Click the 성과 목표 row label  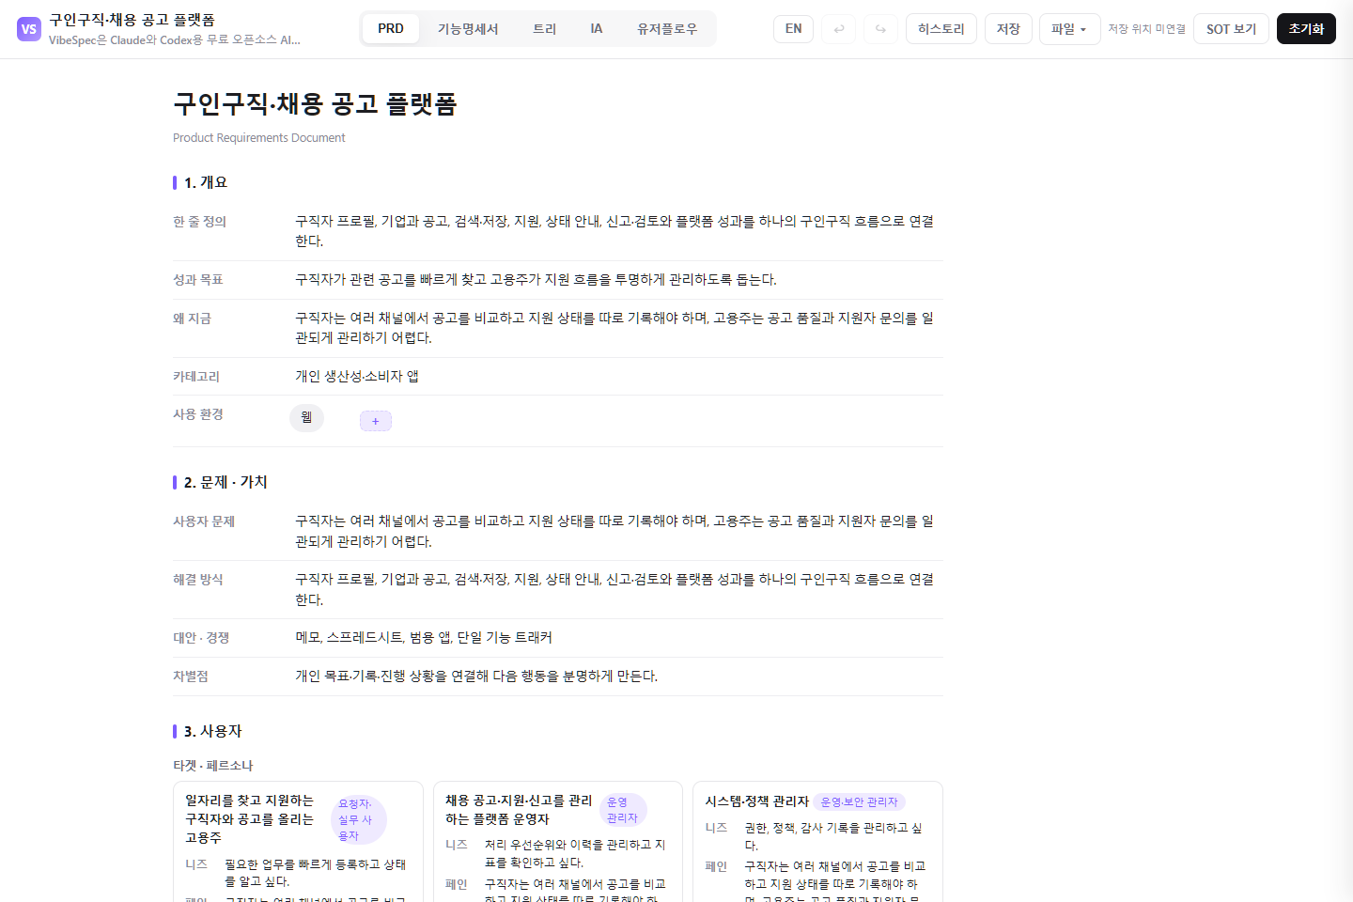pyautogui.click(x=198, y=280)
